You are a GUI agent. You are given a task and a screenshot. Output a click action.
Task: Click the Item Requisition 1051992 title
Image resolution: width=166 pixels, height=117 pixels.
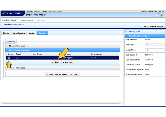tap(14, 24)
